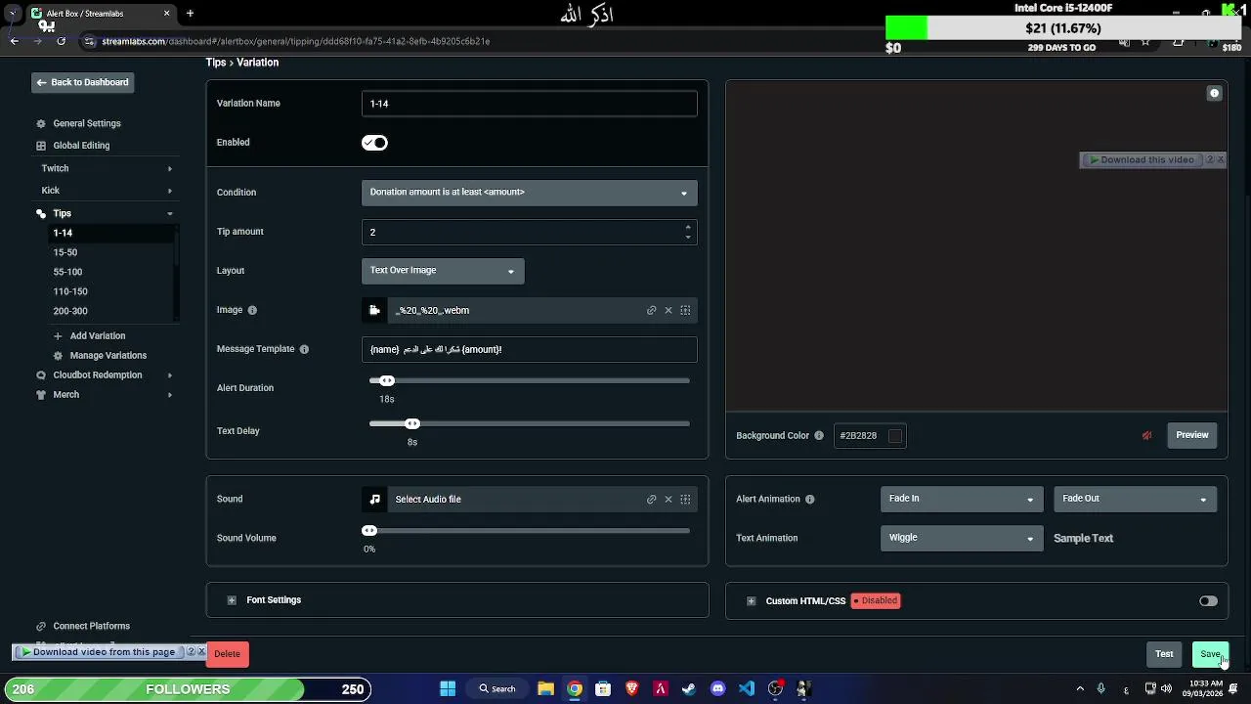Open Visual Studio Code from the taskbar
Image resolution: width=1251 pixels, height=704 pixels.
pyautogui.click(x=747, y=688)
